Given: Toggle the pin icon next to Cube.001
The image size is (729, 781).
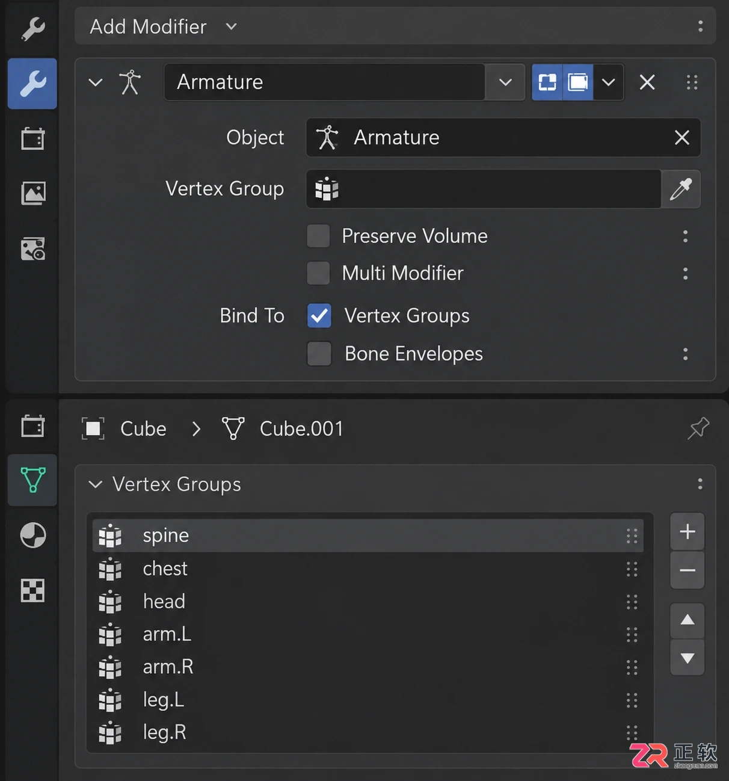Looking at the screenshot, I should [698, 428].
